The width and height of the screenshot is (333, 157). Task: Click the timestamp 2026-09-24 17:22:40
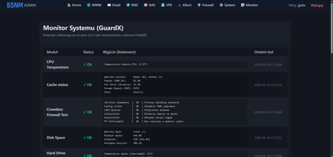(x=268, y=112)
